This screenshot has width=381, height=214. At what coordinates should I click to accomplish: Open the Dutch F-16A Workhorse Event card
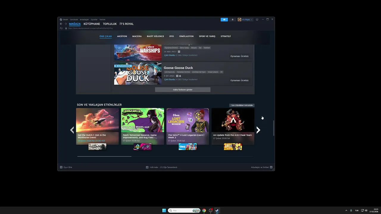click(x=97, y=126)
